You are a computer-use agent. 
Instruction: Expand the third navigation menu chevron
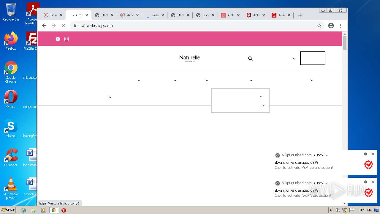pyautogui.click(x=207, y=80)
